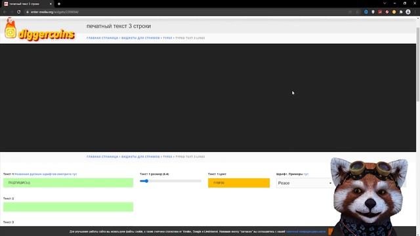The image size is (420, 236).
Task: Open 'Виджеты для стримов' in the top breadcrumb
Action: click(x=140, y=38)
